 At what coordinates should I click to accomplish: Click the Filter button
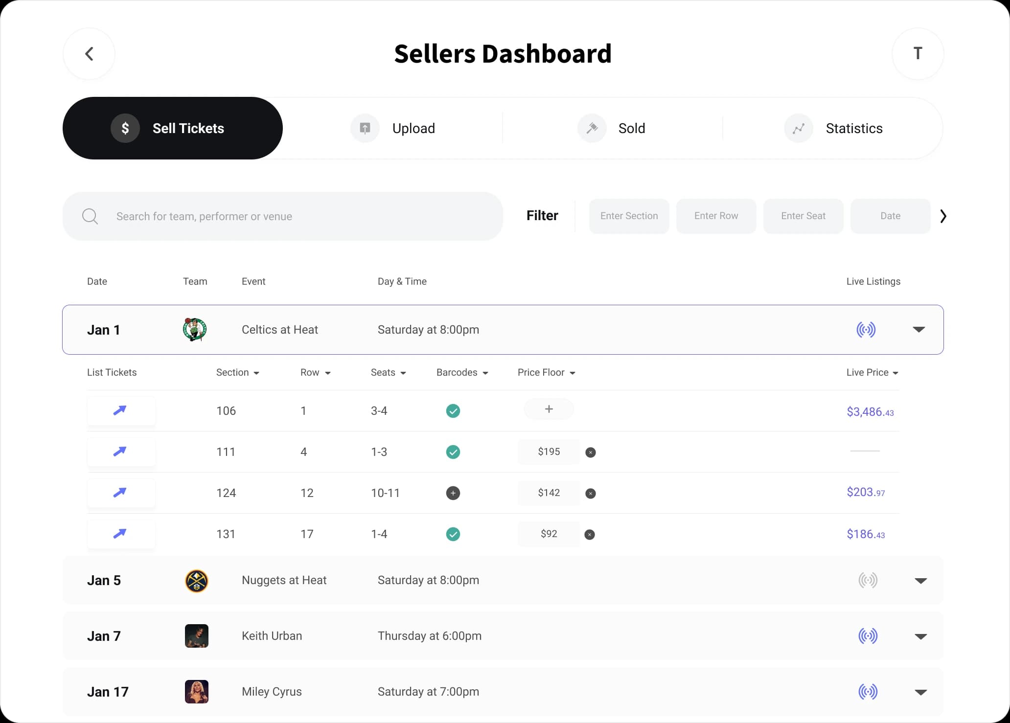click(x=542, y=215)
